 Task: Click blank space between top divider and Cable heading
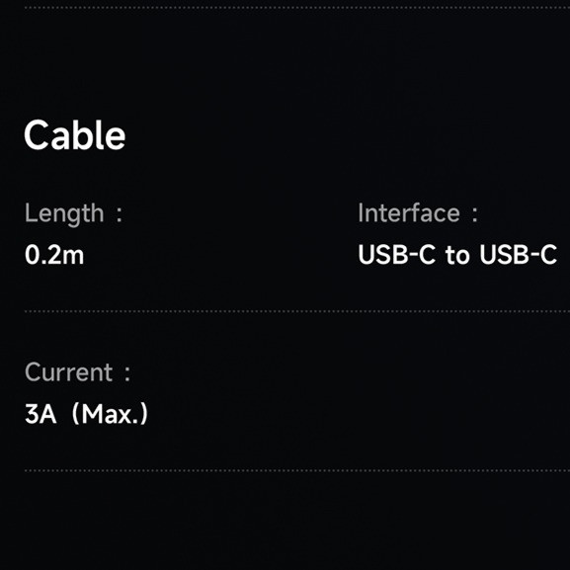coord(285,62)
